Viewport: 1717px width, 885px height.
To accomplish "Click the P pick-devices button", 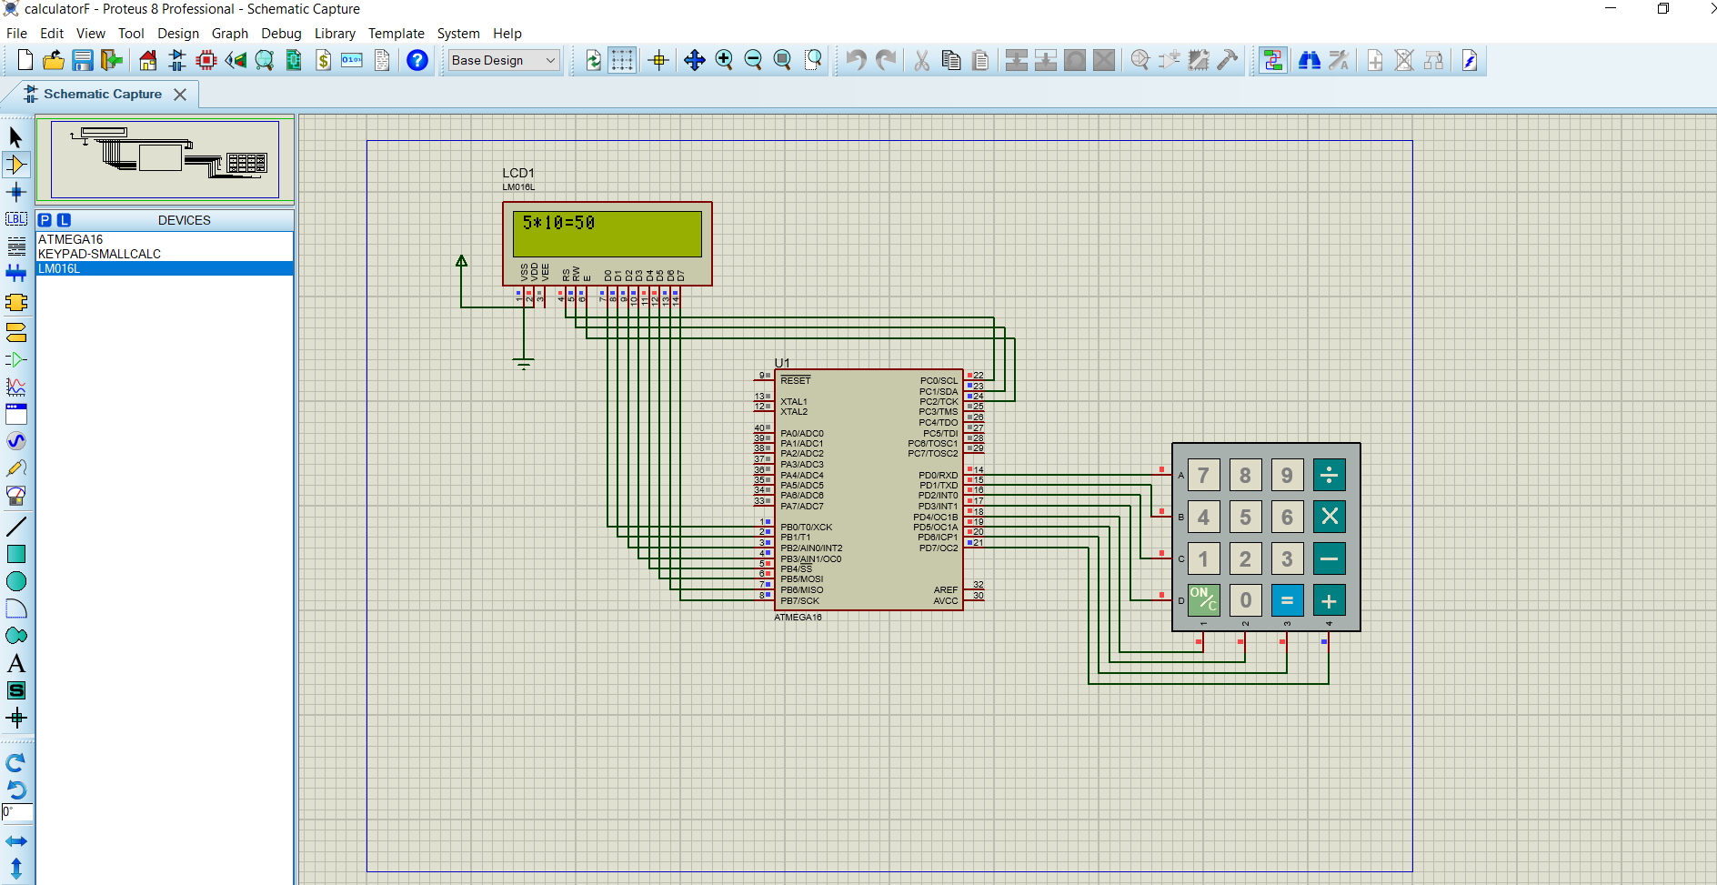I will pyautogui.click(x=45, y=219).
